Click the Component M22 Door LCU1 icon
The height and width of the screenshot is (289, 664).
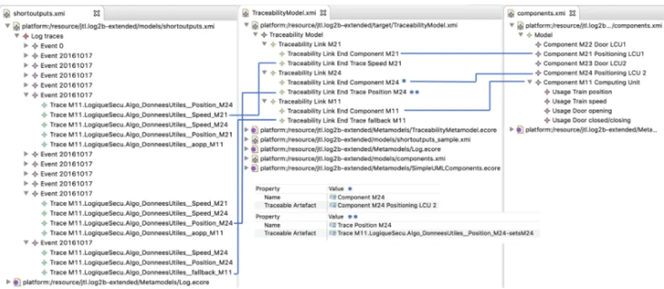click(x=538, y=44)
